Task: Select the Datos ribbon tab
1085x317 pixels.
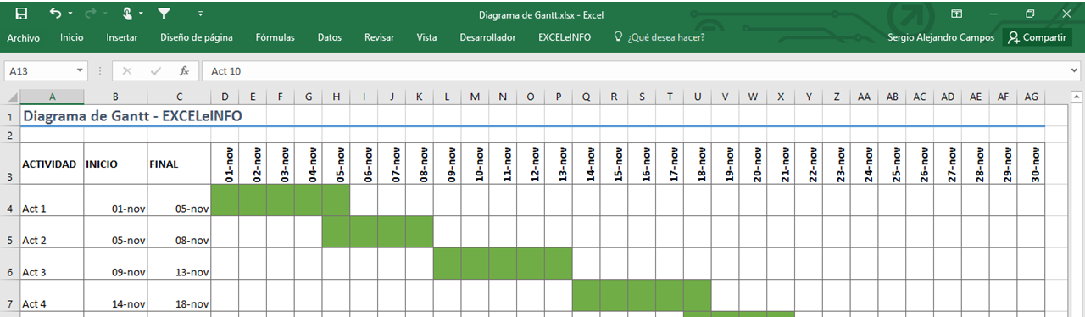Action: pyautogui.click(x=330, y=37)
